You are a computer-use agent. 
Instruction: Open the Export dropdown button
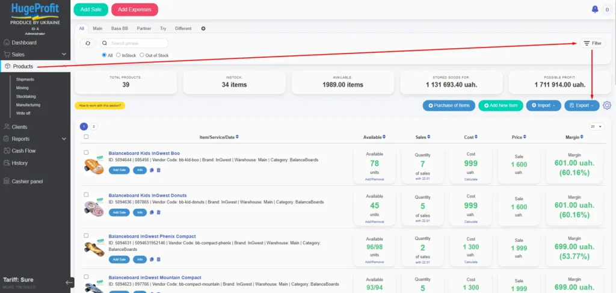(582, 105)
